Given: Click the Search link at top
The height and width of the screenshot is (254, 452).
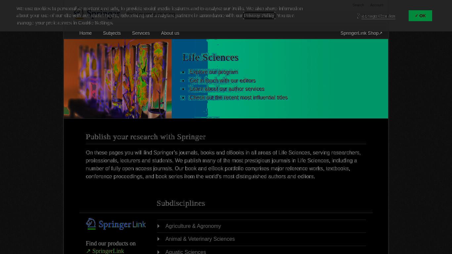Looking at the screenshot, I should click(358, 5).
